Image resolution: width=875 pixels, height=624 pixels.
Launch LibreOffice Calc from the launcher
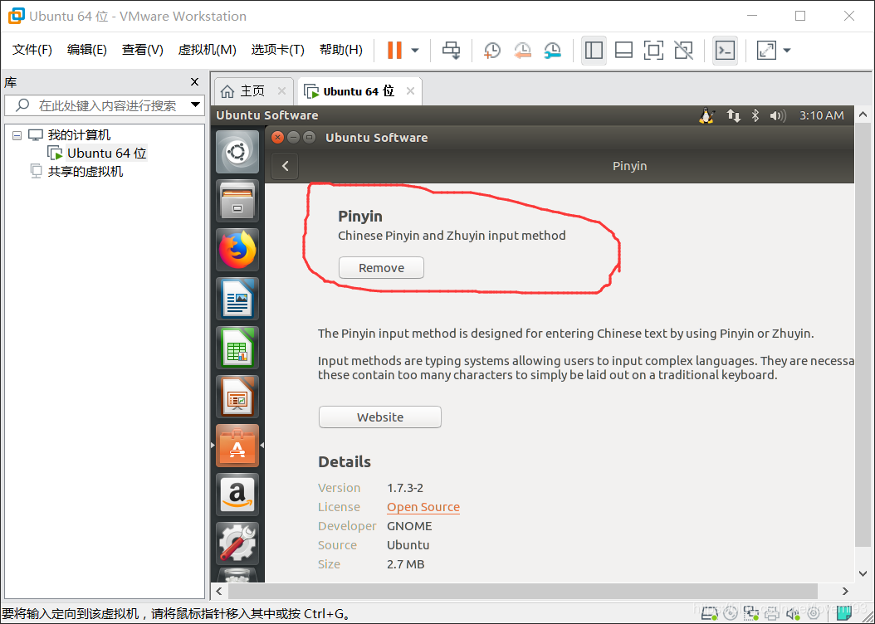tap(237, 348)
